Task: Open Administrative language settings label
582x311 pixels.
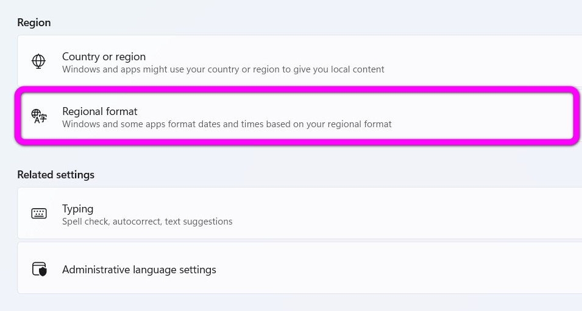Action: click(139, 269)
